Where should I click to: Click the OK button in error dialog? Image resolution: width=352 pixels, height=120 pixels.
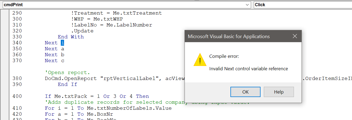click(245, 92)
